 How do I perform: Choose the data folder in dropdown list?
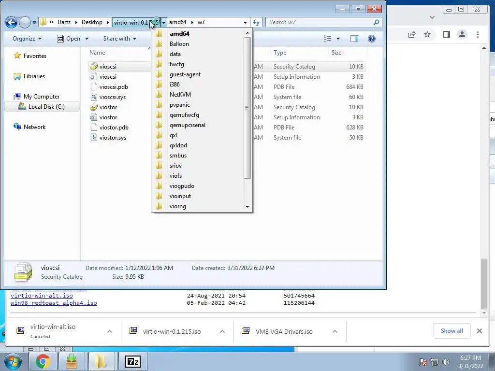tap(198, 54)
